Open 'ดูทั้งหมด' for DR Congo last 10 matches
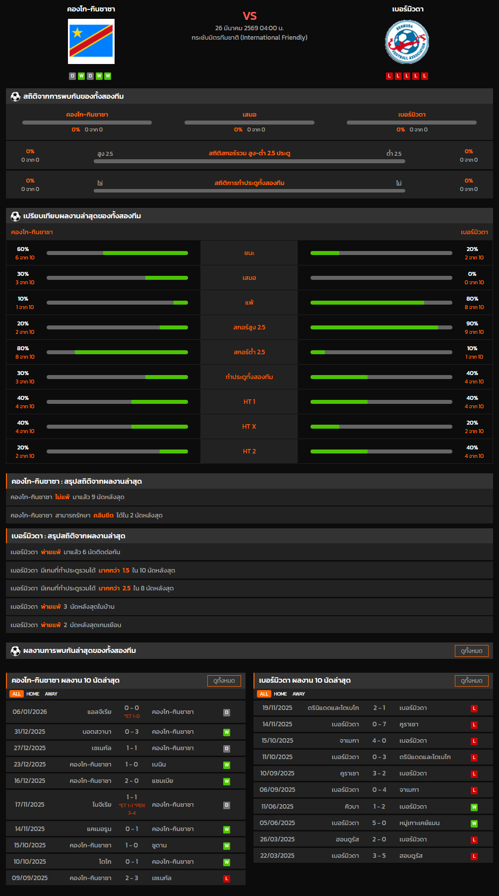 224,681
